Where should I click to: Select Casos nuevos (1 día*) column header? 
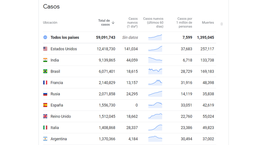(x=132, y=23)
